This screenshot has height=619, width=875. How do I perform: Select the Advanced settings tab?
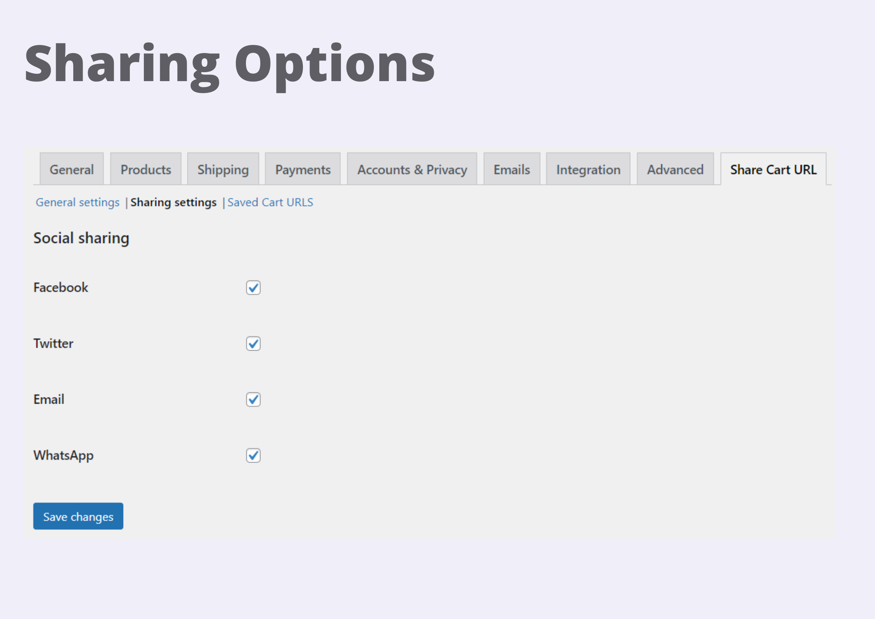675,169
